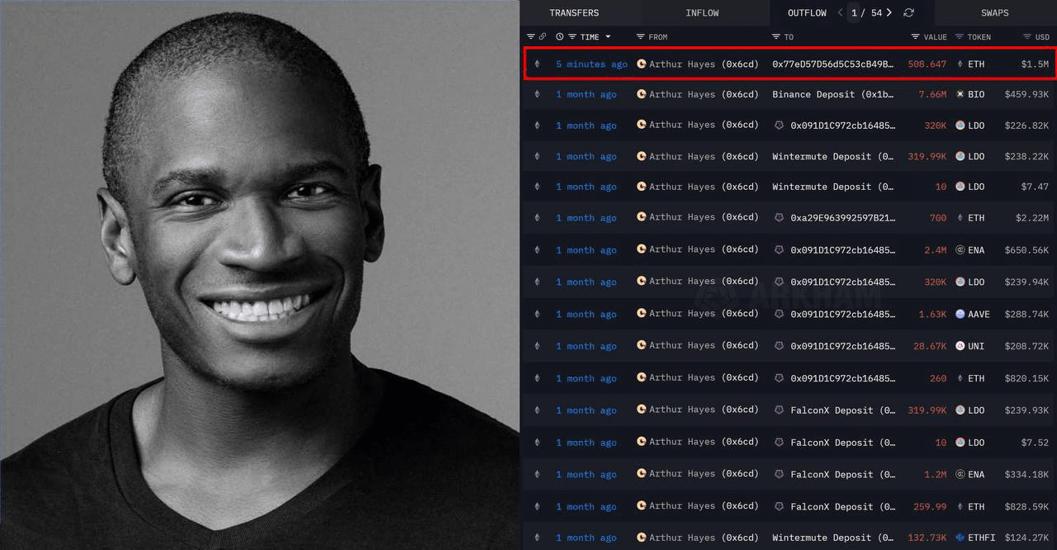Open the USD column filter
The image size is (1057, 550).
tap(1027, 36)
